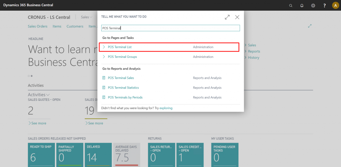
Task: Click expand page arrows icon at right
Action: coord(310,26)
